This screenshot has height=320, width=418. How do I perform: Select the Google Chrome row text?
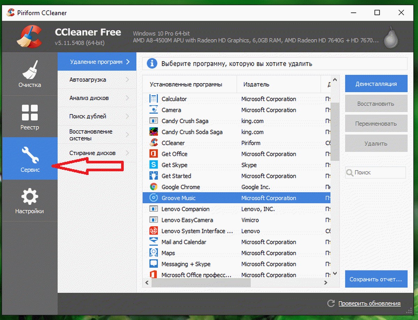181,187
